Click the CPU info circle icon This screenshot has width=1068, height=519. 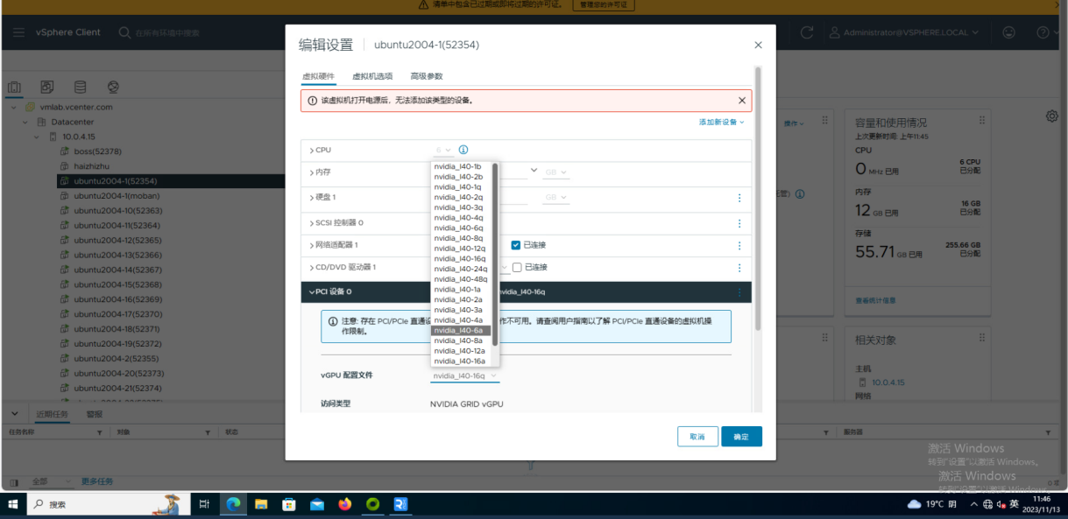coord(463,151)
